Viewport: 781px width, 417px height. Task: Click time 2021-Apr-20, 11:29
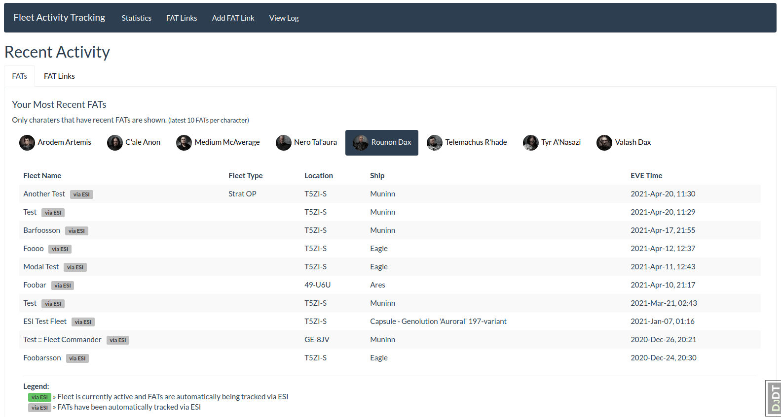coord(663,212)
